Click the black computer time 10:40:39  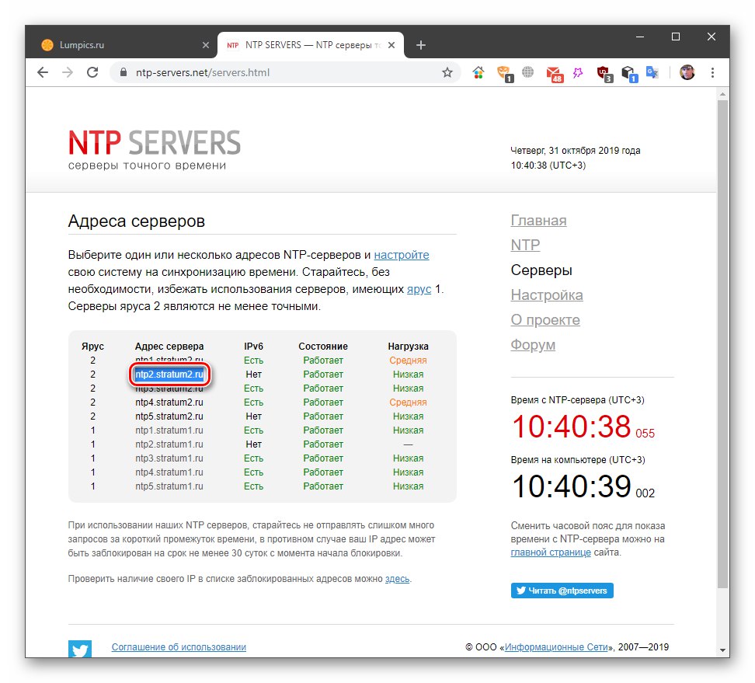[x=571, y=486]
